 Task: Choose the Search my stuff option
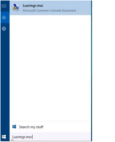click(50, 127)
